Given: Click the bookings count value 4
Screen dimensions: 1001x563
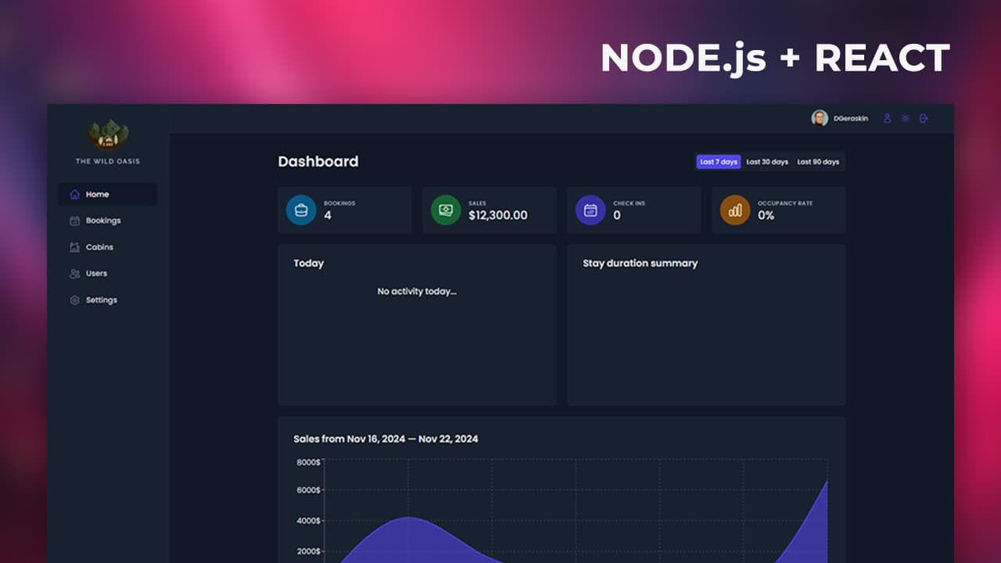Looking at the screenshot, I should point(328,215).
